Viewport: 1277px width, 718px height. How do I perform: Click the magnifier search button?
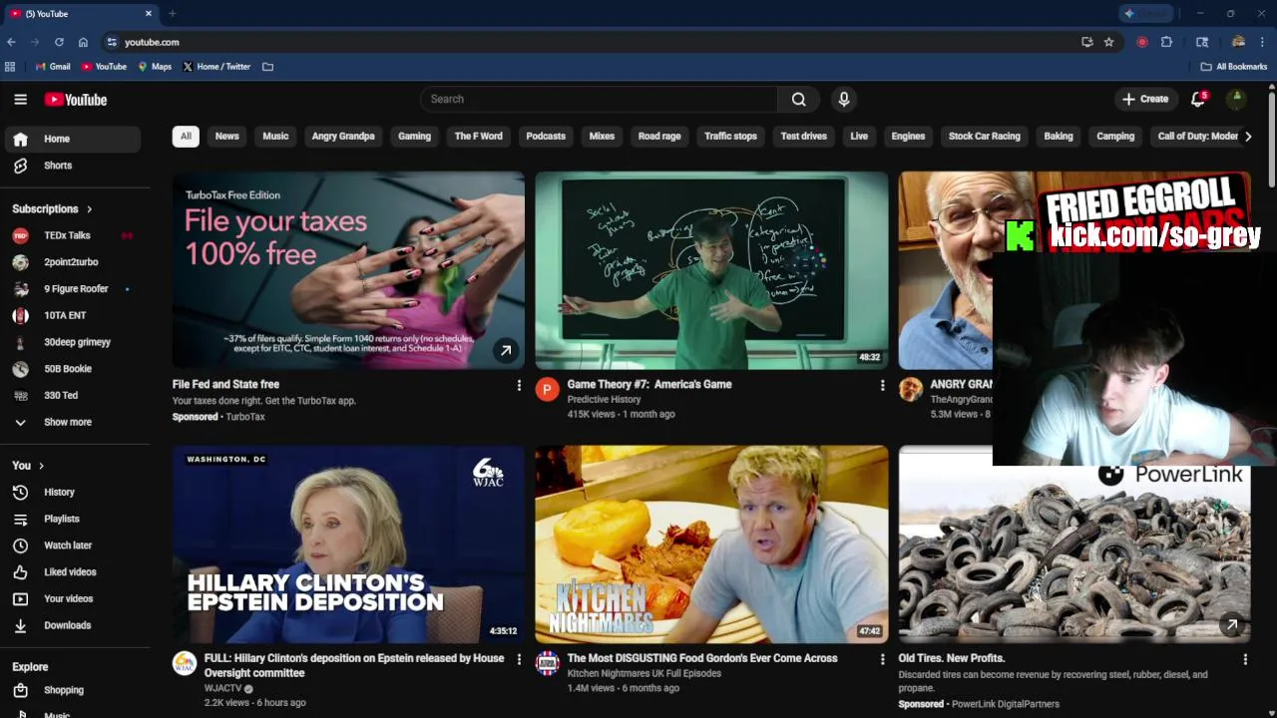click(799, 99)
